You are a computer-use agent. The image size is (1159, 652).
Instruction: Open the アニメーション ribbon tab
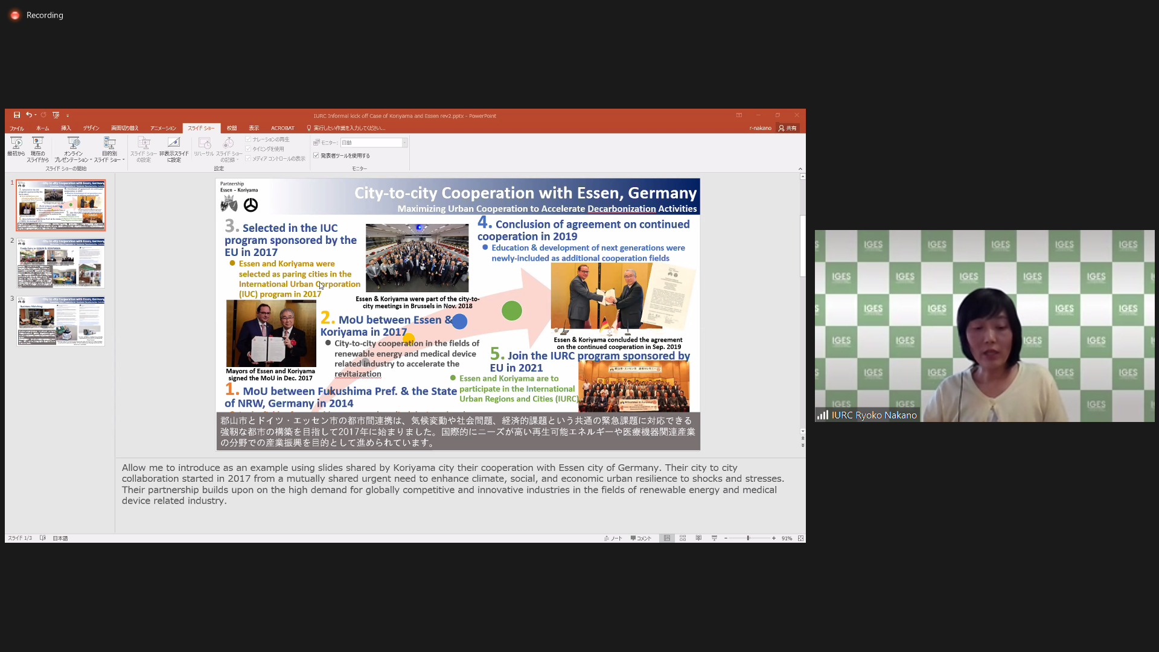click(163, 128)
